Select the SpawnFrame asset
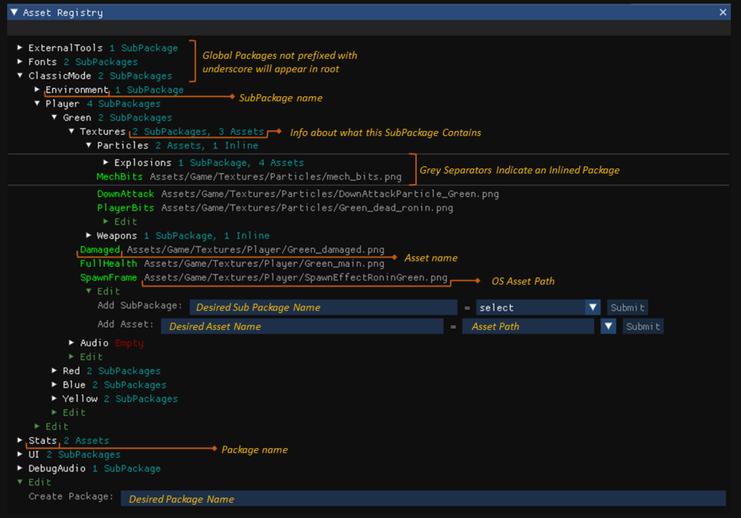The image size is (741, 518). coord(108,278)
